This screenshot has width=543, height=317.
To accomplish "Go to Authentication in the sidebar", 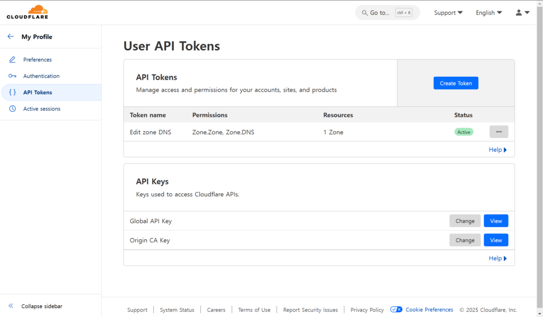I will (x=41, y=76).
